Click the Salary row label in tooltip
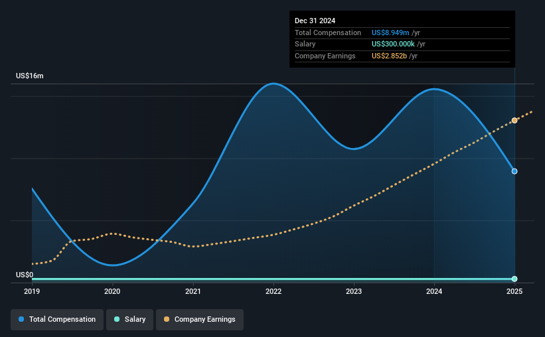Image resolution: width=545 pixels, height=337 pixels. tap(305, 44)
